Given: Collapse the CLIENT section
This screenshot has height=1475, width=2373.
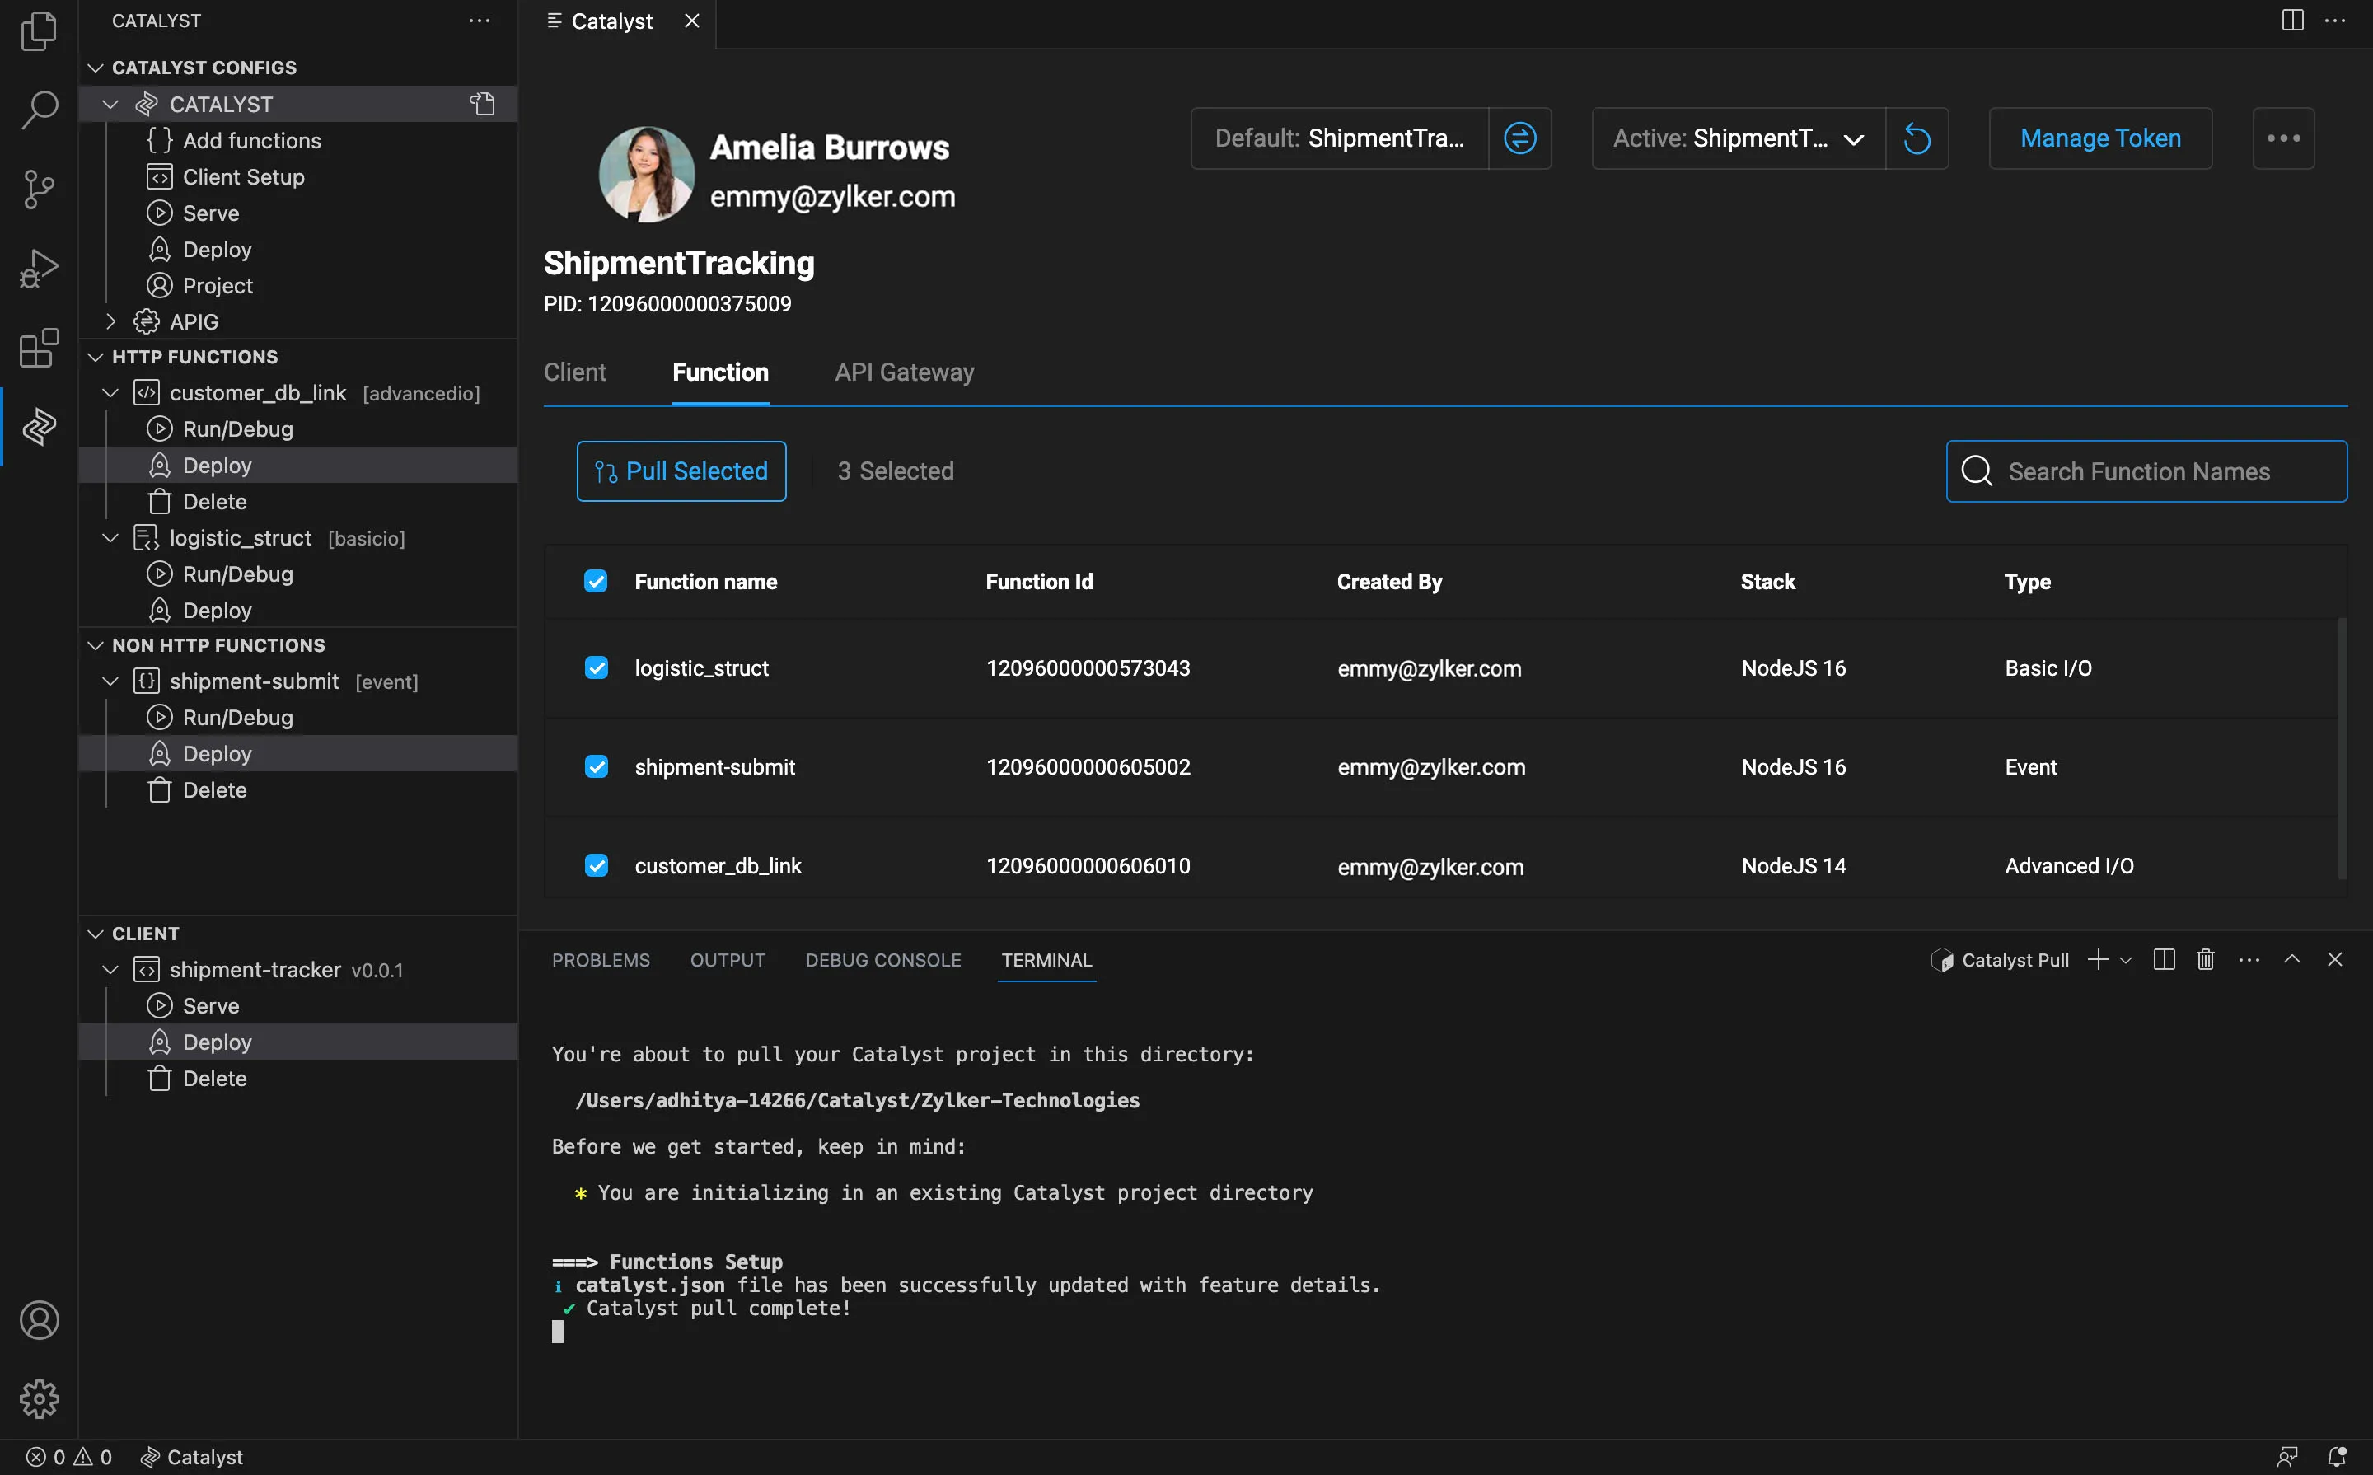Looking at the screenshot, I should click(x=96, y=934).
